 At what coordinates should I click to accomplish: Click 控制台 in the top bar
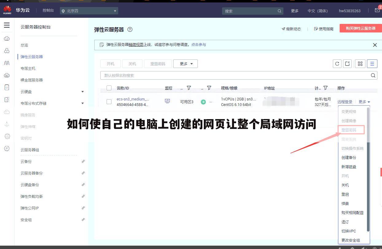[x=48, y=10]
